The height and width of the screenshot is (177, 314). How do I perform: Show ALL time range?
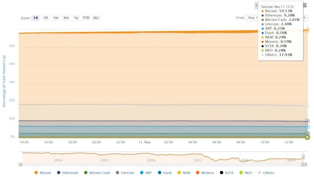point(96,18)
